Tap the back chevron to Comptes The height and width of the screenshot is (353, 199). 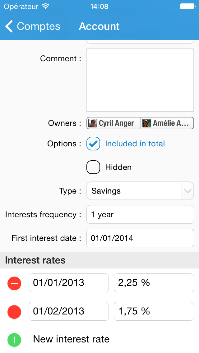[x=9, y=26]
